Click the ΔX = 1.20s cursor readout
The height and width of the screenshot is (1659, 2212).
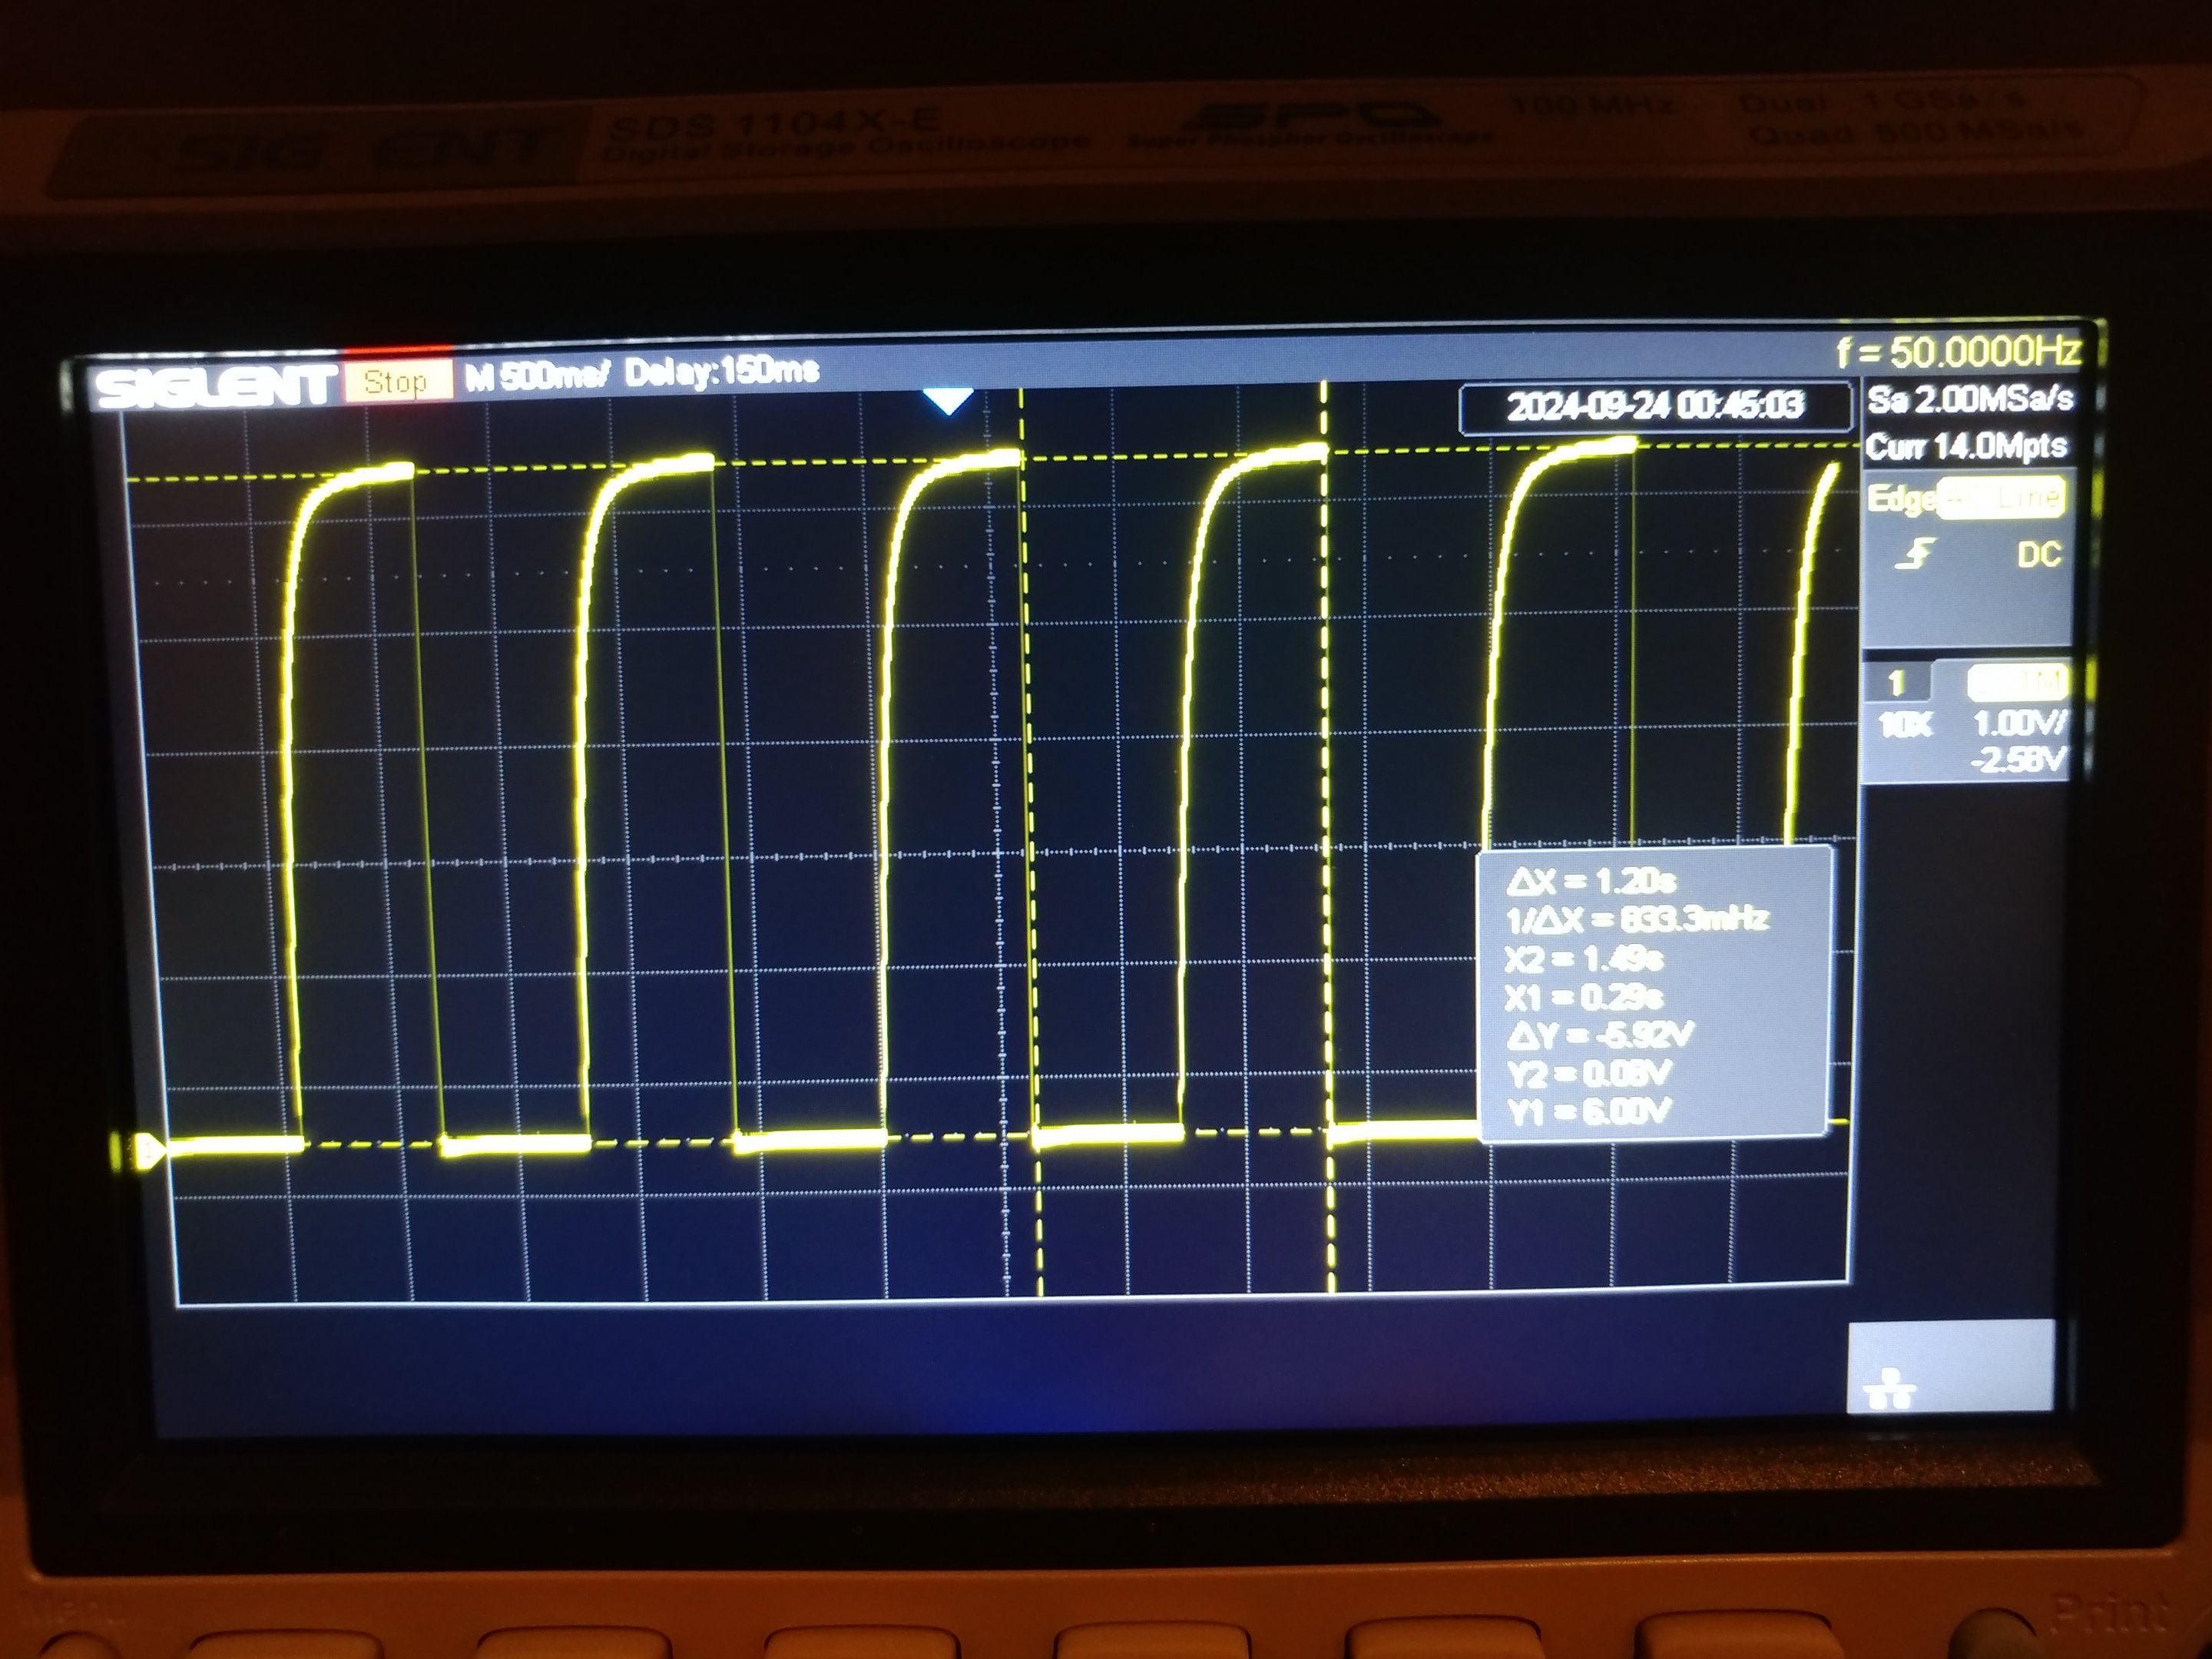1591,881
